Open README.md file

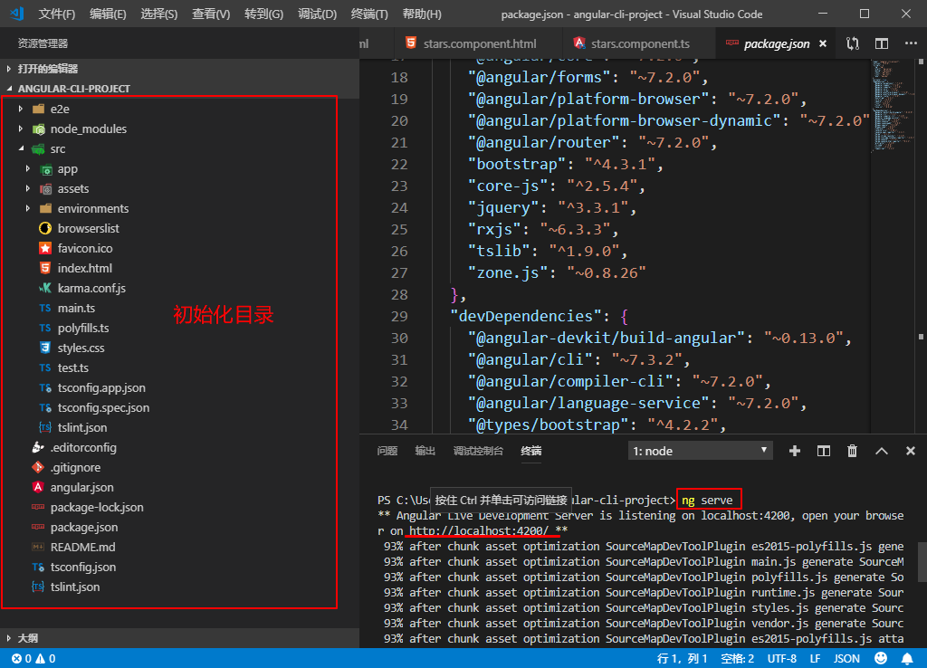tap(82, 547)
